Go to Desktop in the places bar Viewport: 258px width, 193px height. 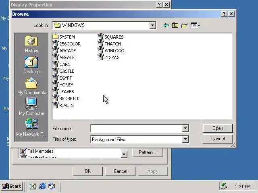click(x=31, y=65)
